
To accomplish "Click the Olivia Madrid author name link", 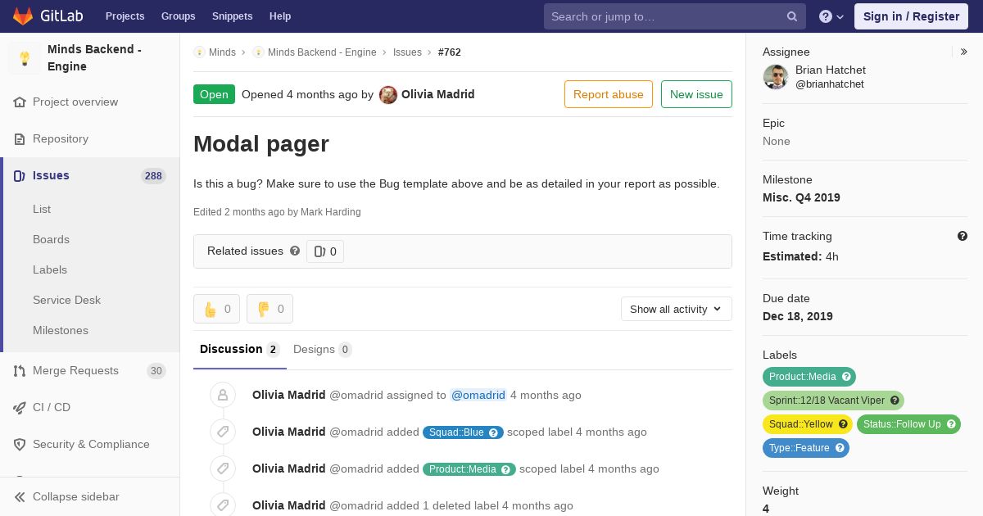I will (x=438, y=94).
